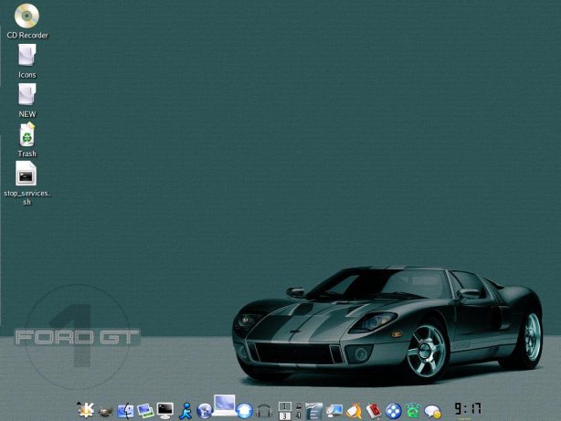Launch GIMP from the panel
Image resolution: width=561 pixels, height=421 pixels.
(x=105, y=412)
